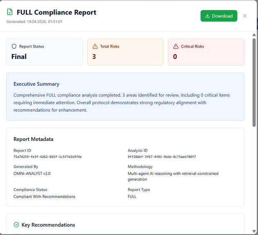The height and width of the screenshot is (235, 258).
Task: Close the compliance report dialog
Action: pyautogui.click(x=244, y=16)
